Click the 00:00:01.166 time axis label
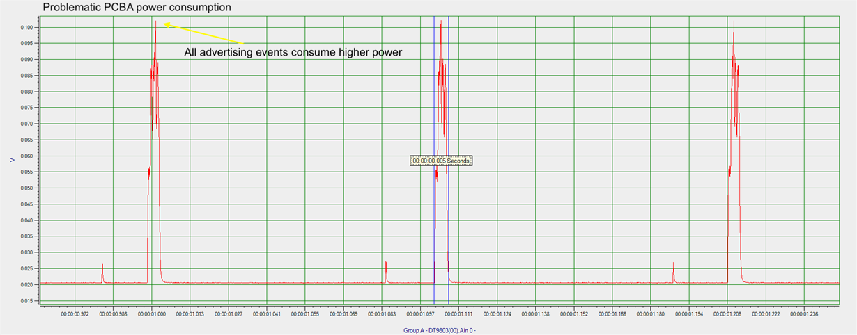The height and width of the screenshot is (335, 857). click(x=612, y=314)
